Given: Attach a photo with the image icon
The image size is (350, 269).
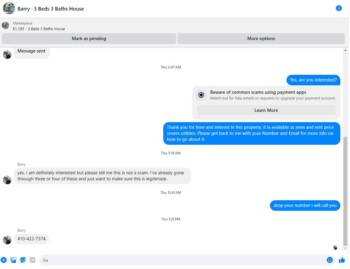Looking at the screenshot, I should point(13,260).
